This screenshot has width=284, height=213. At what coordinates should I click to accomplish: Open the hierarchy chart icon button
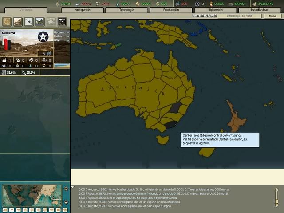point(62,22)
